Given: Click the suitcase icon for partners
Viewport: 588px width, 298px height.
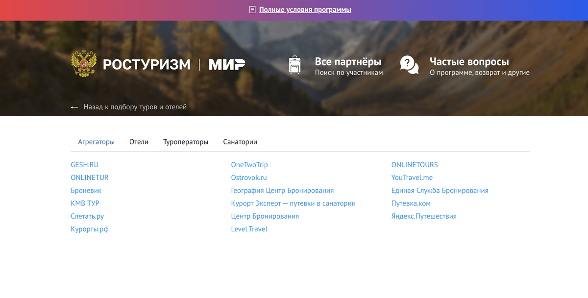Looking at the screenshot, I should 294,65.
